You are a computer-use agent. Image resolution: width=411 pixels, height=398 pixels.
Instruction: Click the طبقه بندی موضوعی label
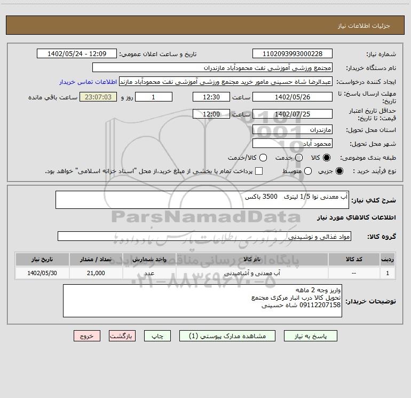[x=368, y=158]
